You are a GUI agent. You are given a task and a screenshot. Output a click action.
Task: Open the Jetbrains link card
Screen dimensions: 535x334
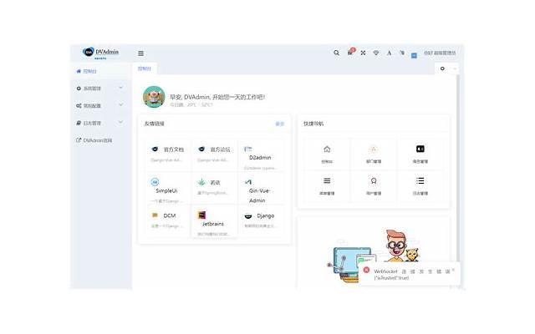click(214, 222)
